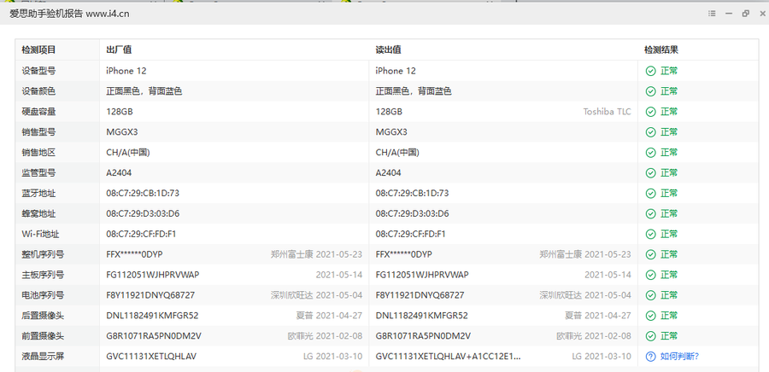Click the green check icon for 销售地区

coord(650,153)
